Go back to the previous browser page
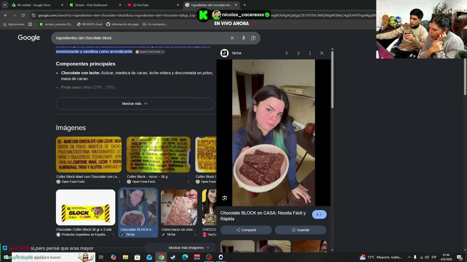 click(x=5, y=15)
